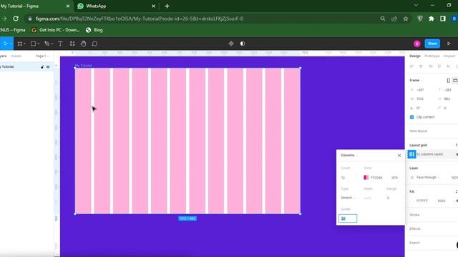Switch to the Design tab
This screenshot has height=257, width=458.
pos(415,56)
